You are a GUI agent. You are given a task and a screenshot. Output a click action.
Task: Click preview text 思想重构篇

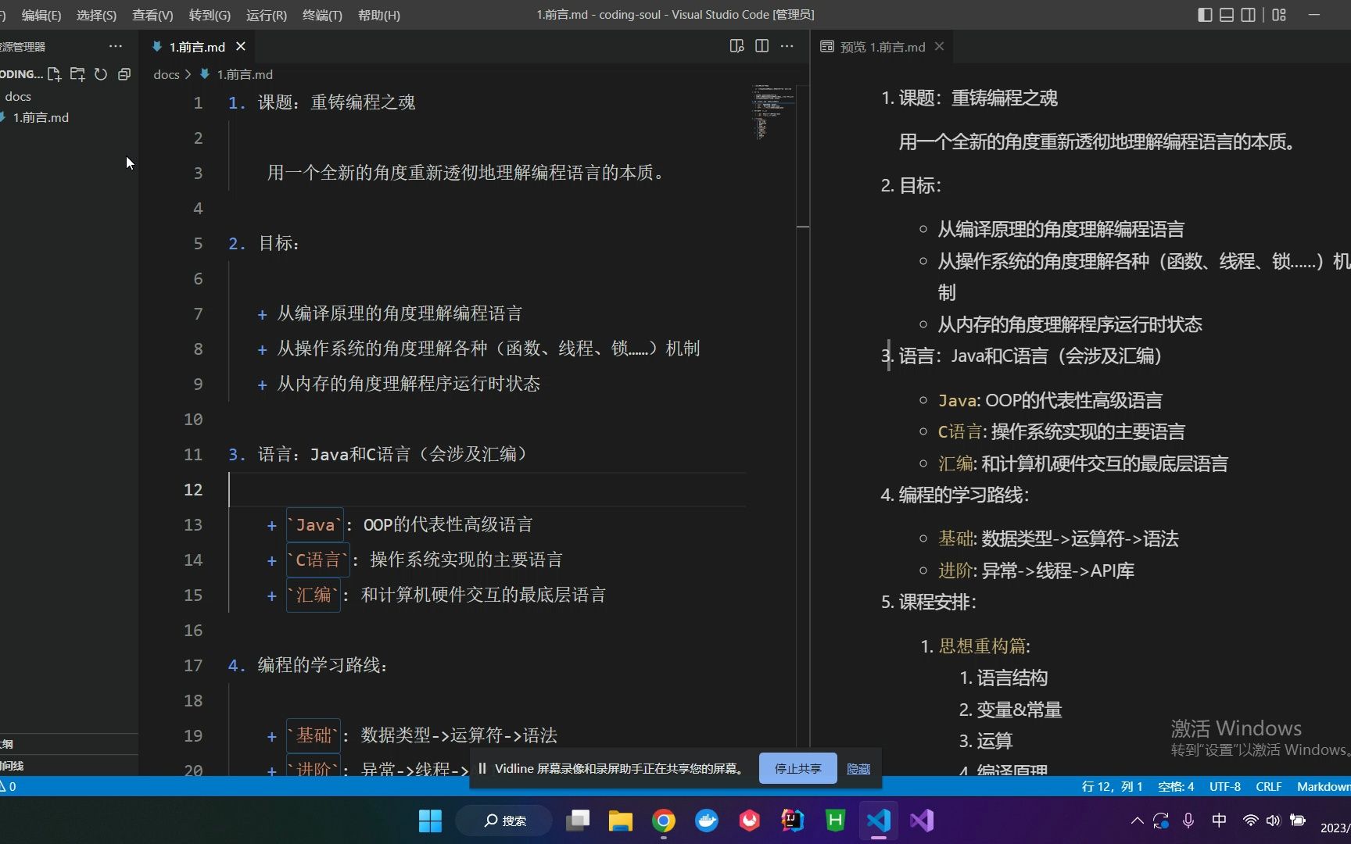(x=983, y=646)
